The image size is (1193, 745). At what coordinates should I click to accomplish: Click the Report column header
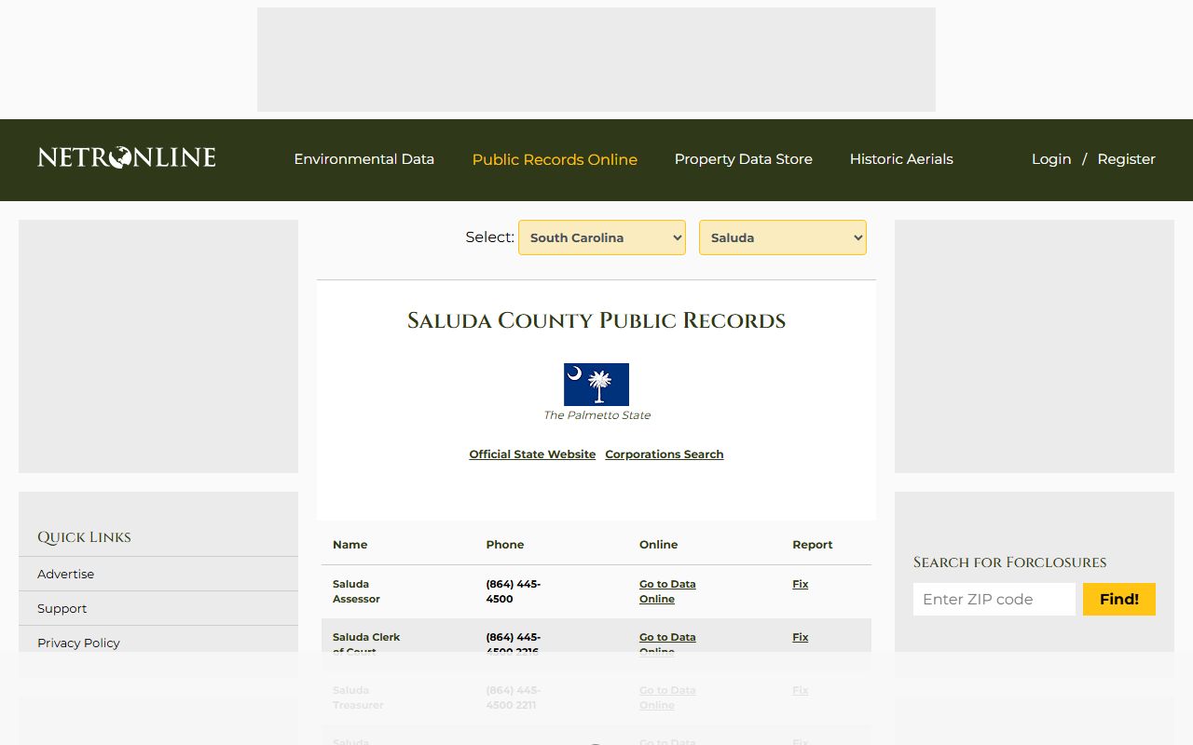(x=812, y=545)
